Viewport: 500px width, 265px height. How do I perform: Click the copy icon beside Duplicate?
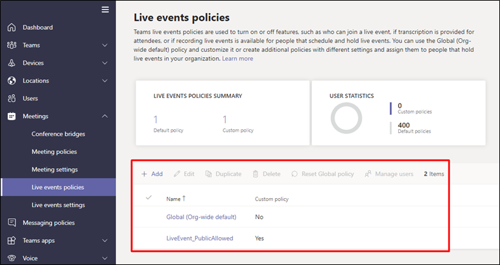click(209, 174)
